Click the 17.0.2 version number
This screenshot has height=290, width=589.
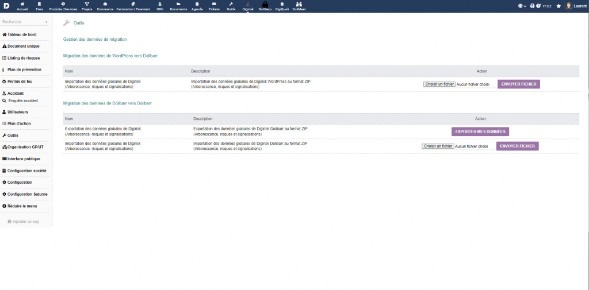(x=546, y=6)
